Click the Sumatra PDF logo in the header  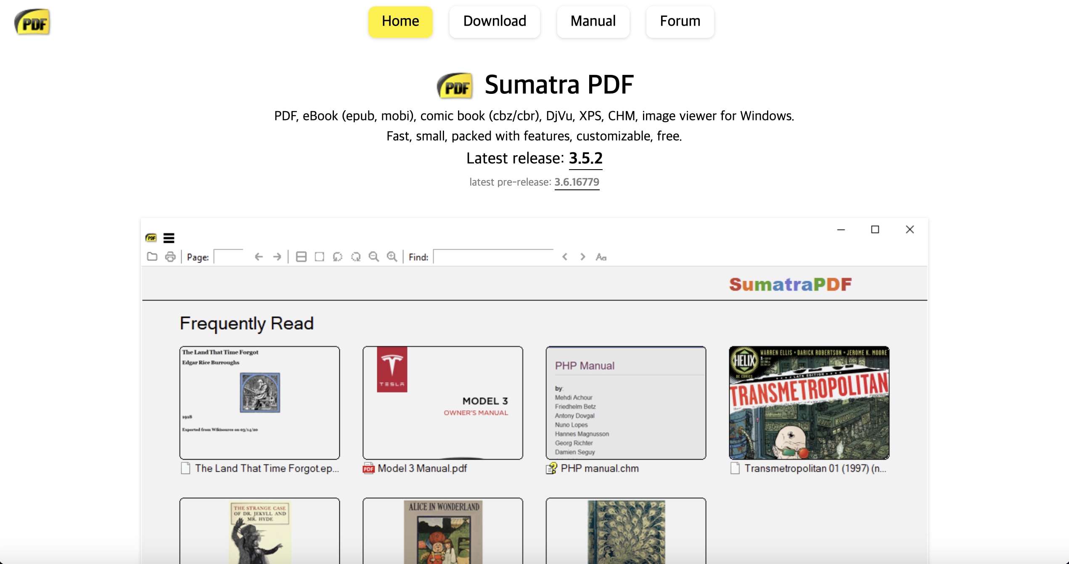(x=32, y=22)
